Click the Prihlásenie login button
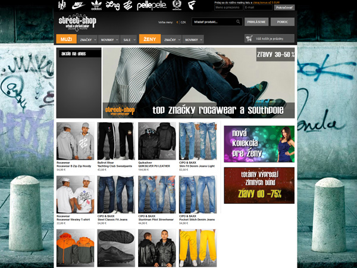The width and height of the screenshot is (357, 268). pos(256,21)
